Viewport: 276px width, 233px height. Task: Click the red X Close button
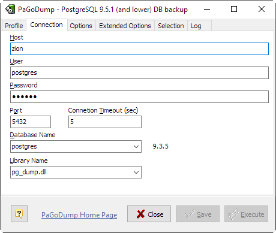click(149, 214)
